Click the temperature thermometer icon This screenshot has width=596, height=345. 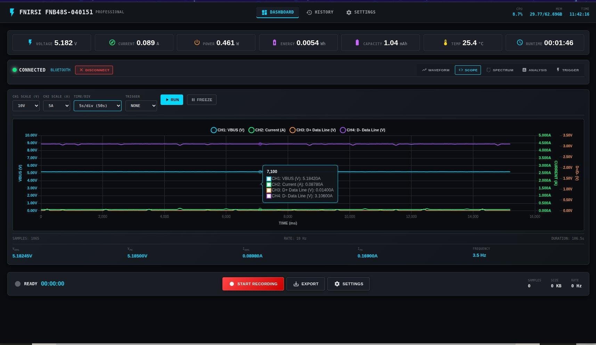[x=445, y=42]
